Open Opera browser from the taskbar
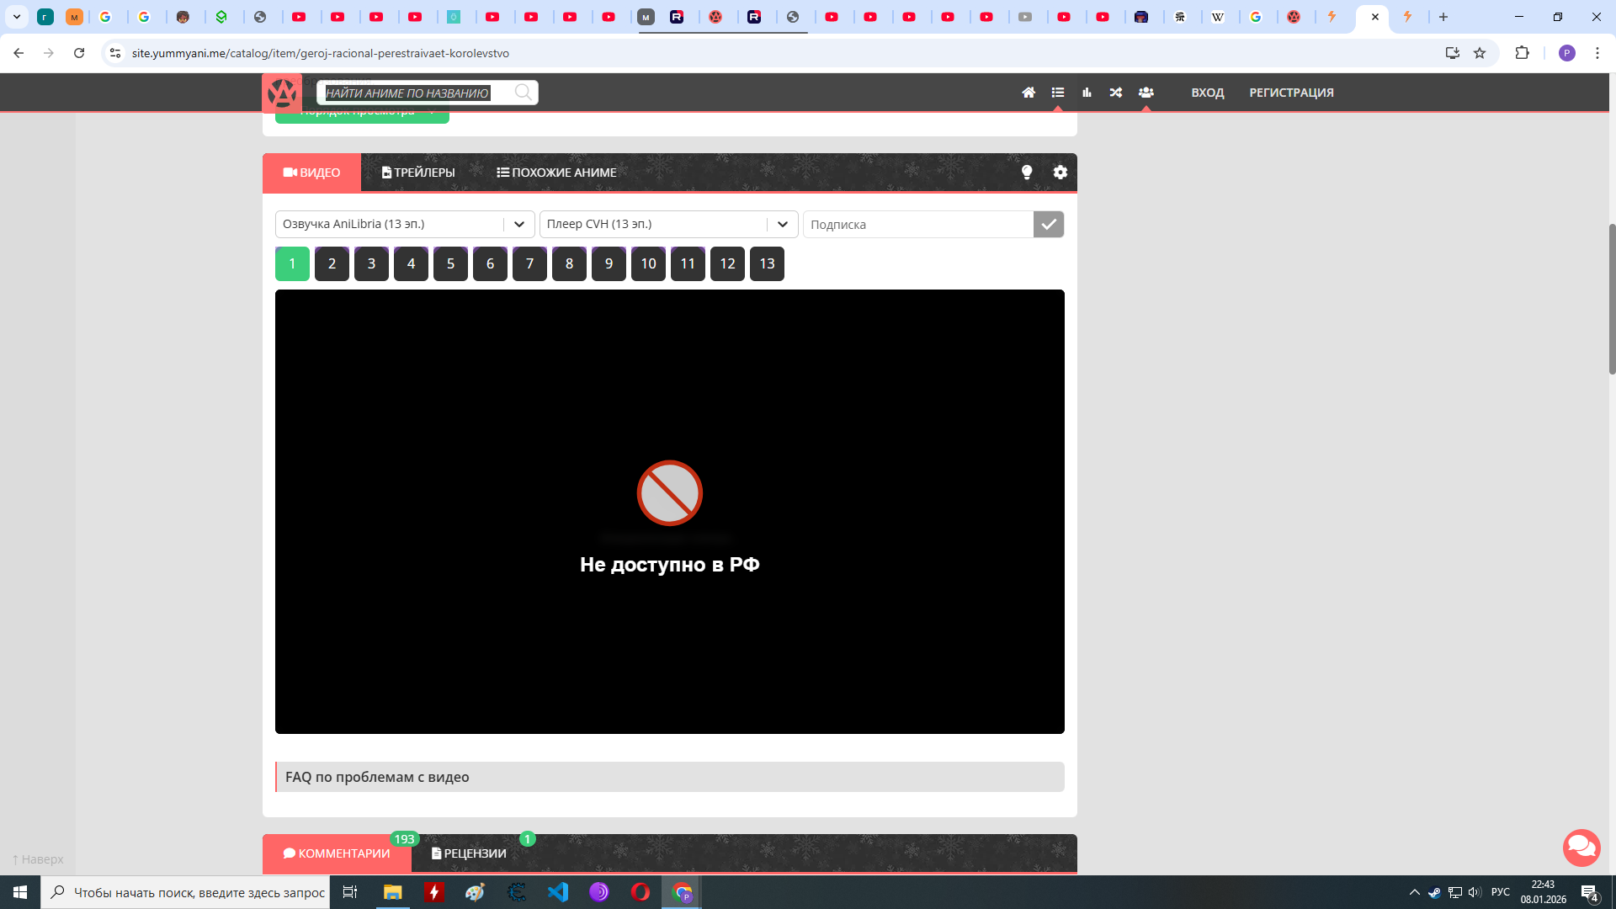 641,892
